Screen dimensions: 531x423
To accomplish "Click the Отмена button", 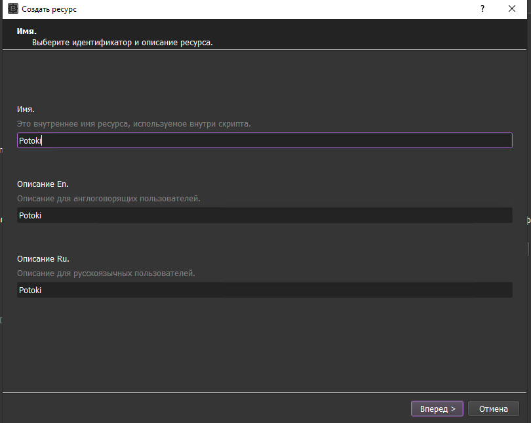I will [493, 409].
